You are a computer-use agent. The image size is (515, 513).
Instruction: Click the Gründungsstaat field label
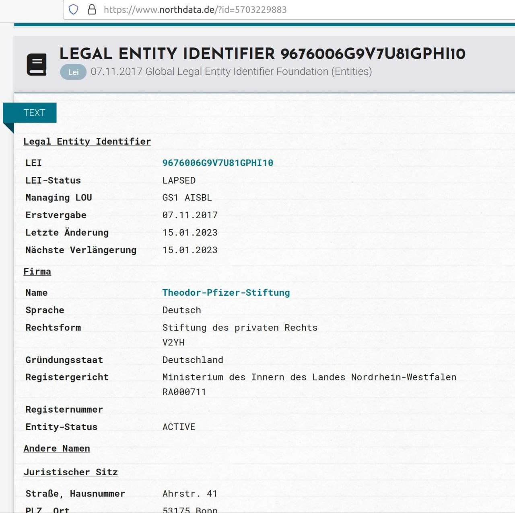pos(64,360)
